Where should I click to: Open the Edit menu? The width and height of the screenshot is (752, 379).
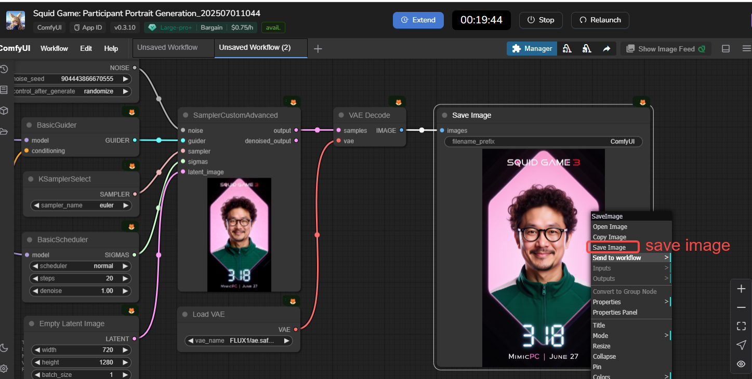pos(86,48)
